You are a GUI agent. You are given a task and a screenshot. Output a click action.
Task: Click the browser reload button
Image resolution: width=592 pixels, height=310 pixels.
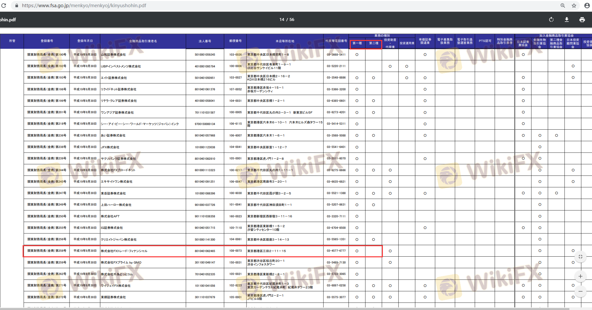coord(4,6)
